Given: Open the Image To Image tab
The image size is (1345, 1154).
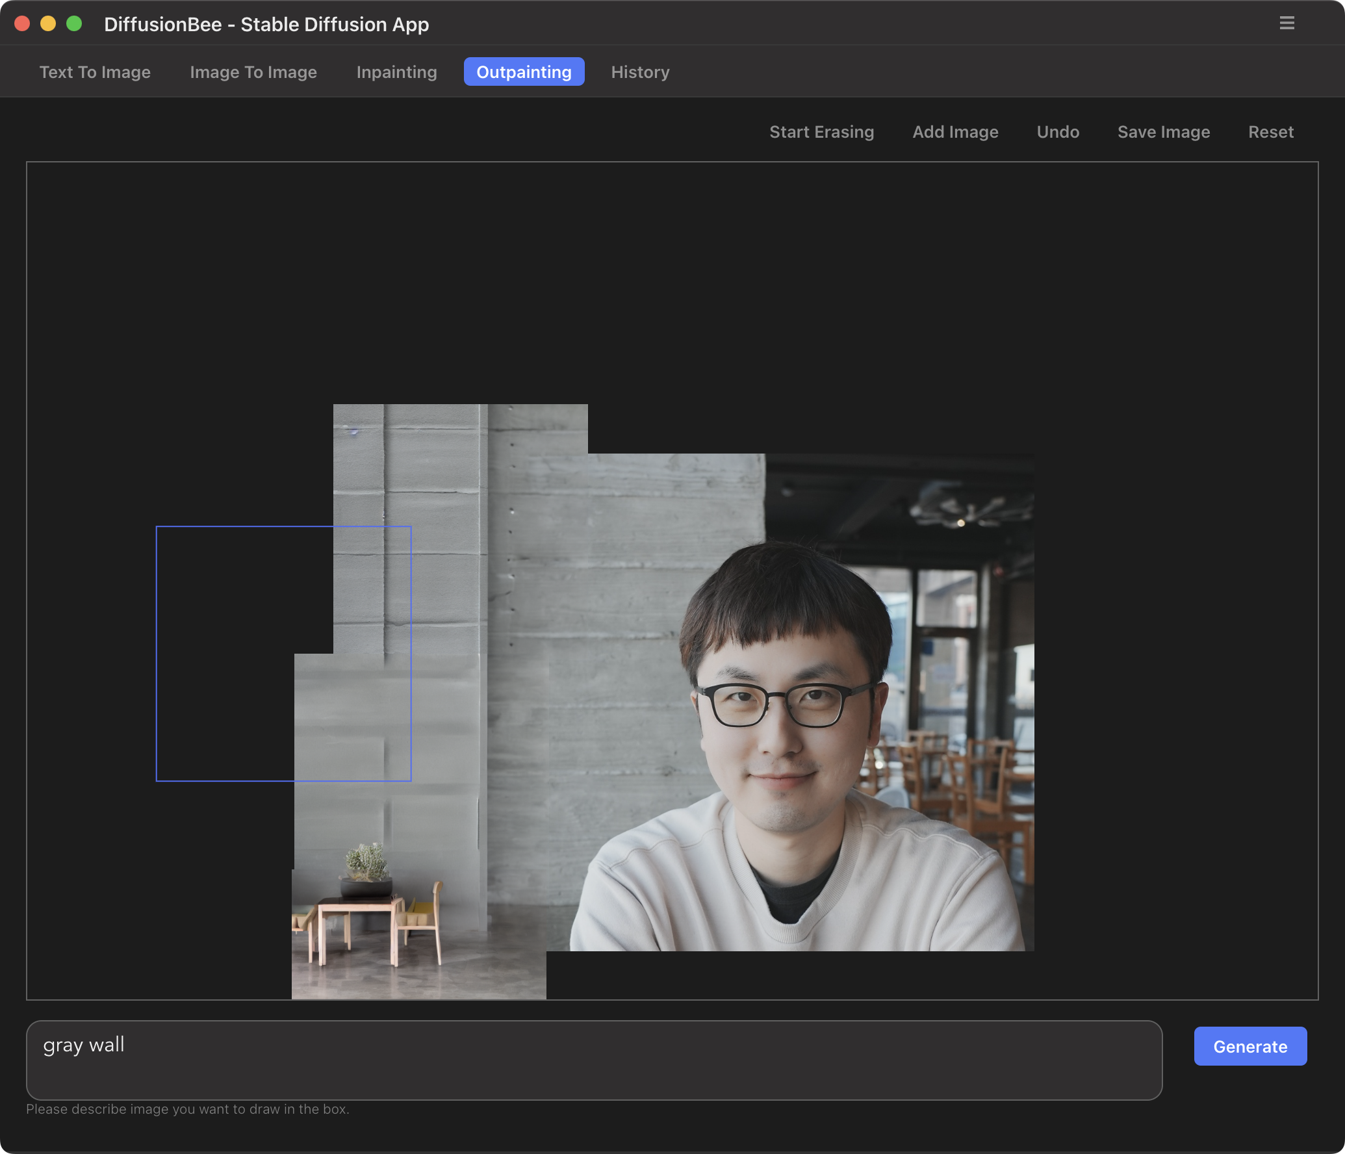Looking at the screenshot, I should tap(253, 72).
